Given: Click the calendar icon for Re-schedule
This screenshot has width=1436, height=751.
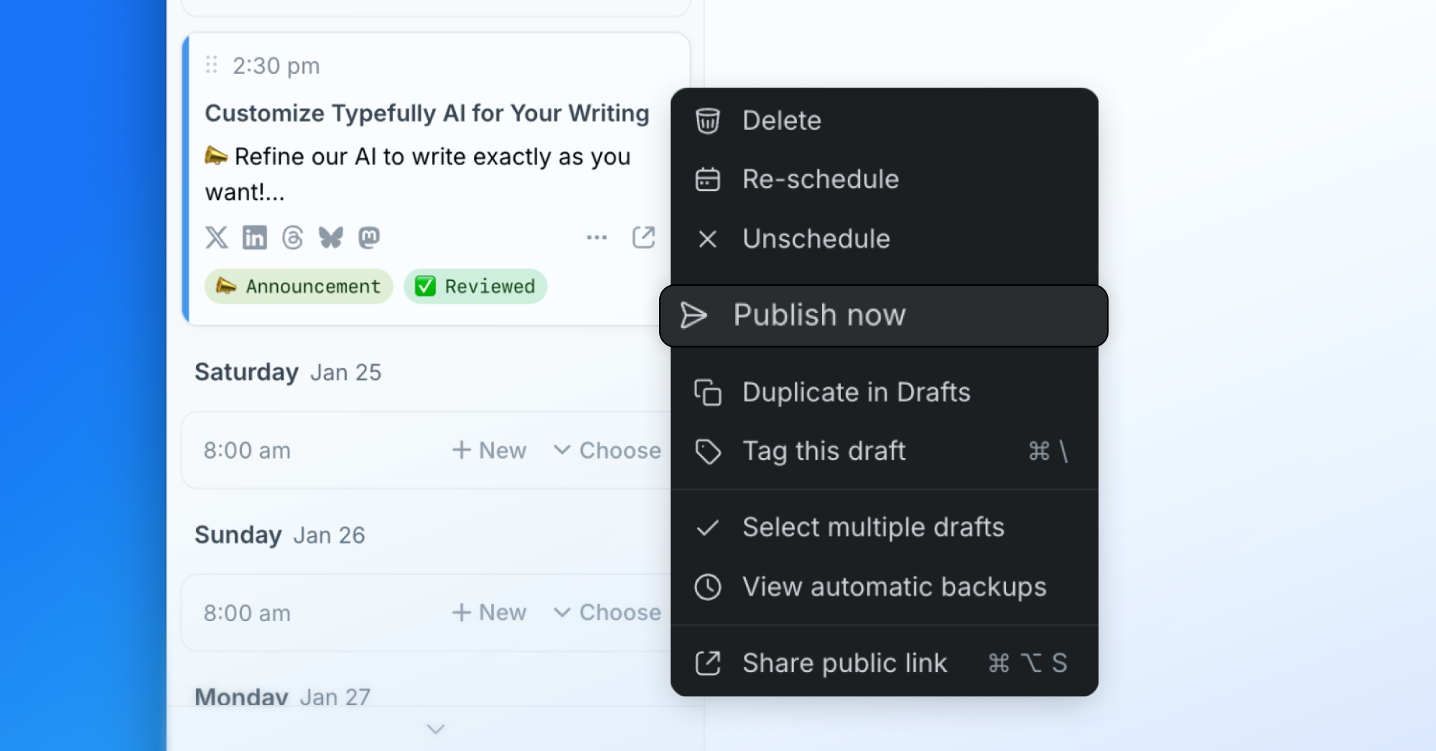Looking at the screenshot, I should pyautogui.click(x=707, y=179).
